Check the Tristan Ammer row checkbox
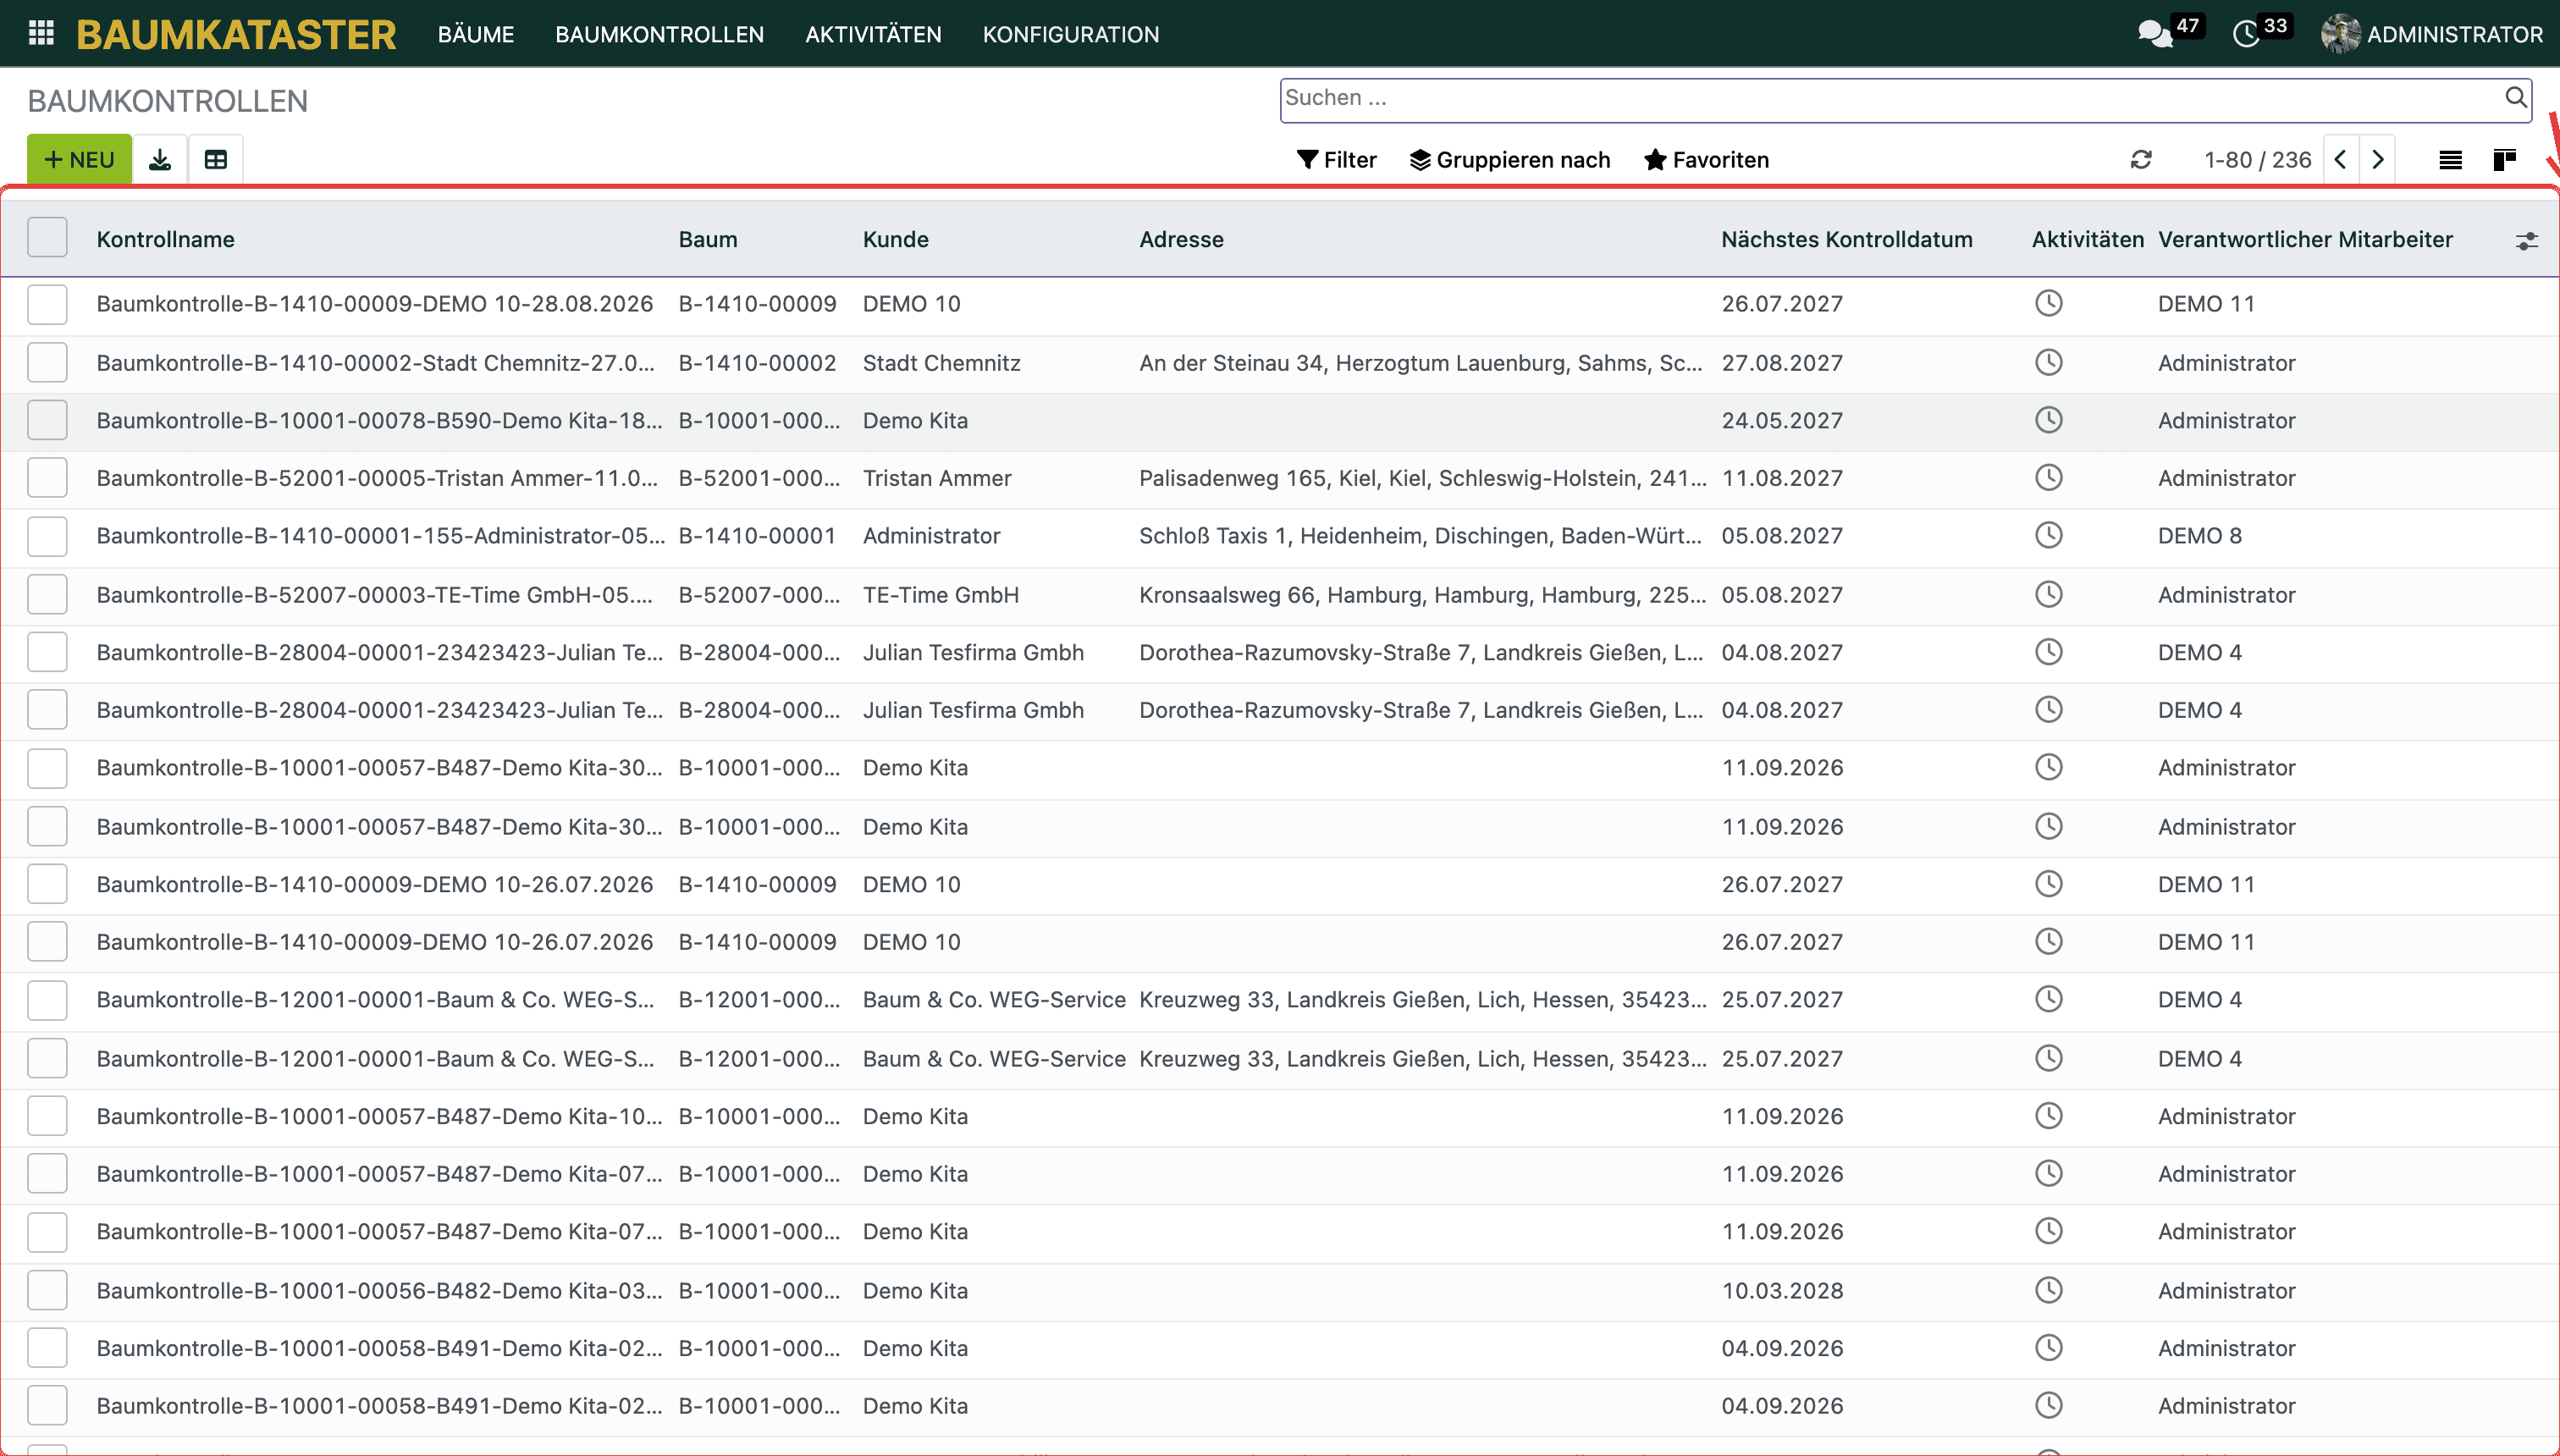The height and width of the screenshot is (1456, 2560). coord(47,478)
